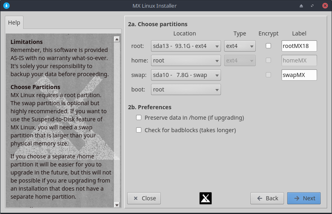Open the root location dropdown (sda13)
Screen dimensions: 332x214
click(x=186, y=46)
